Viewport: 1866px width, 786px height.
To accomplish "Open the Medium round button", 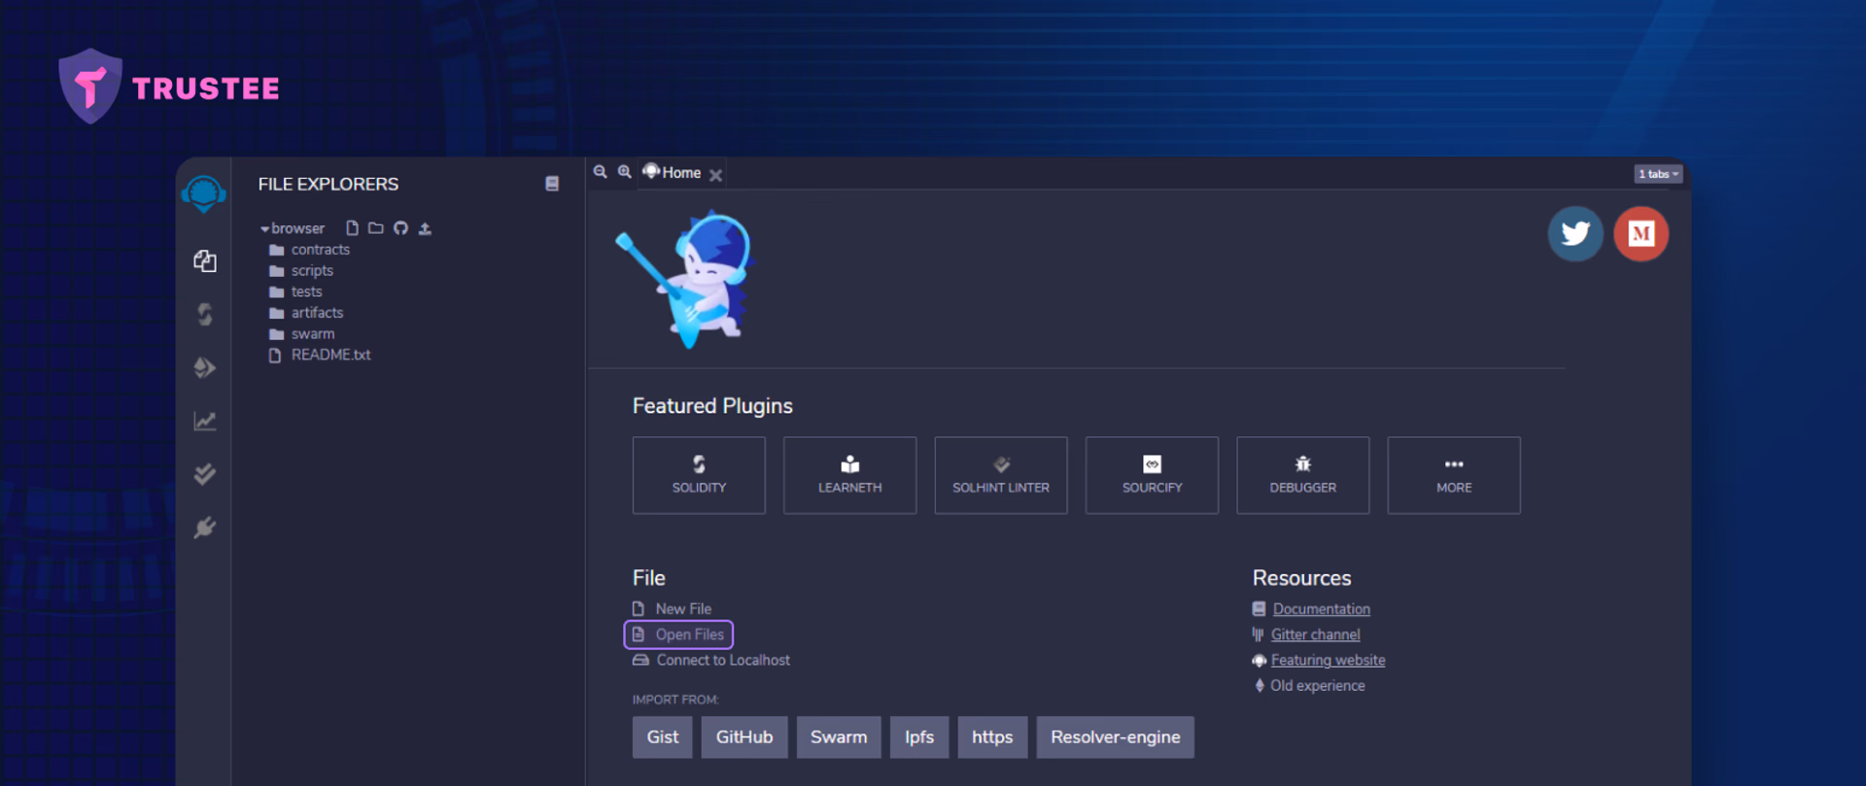I will pos(1641,233).
